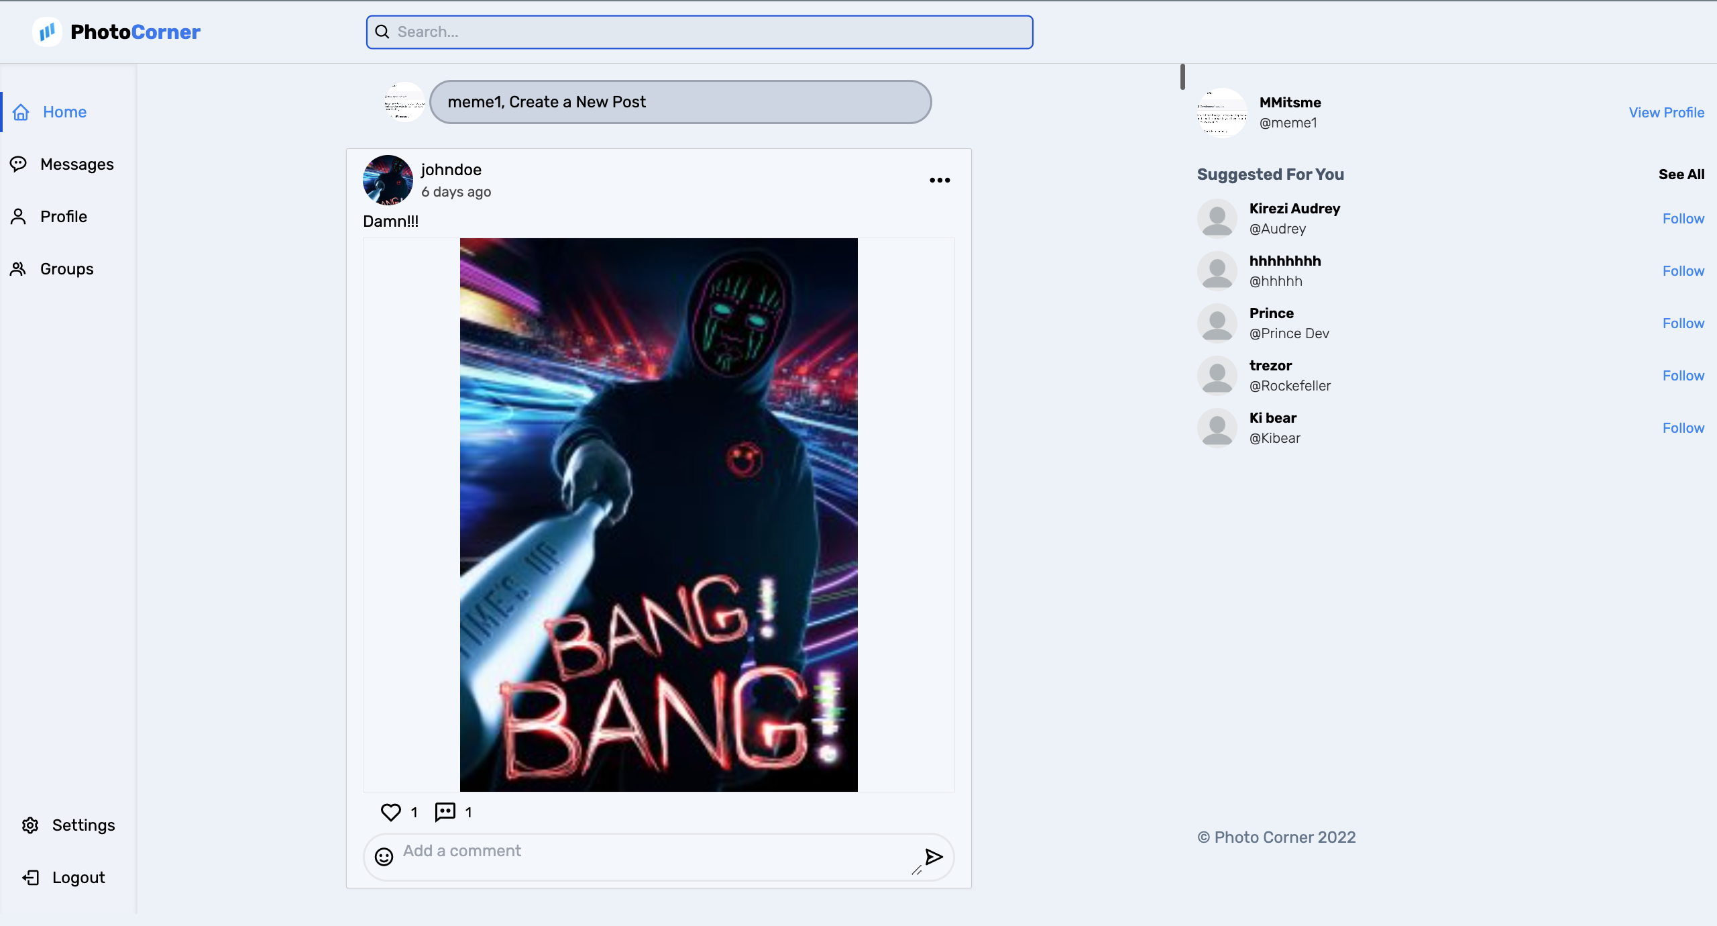Like johndoe's post with heart icon

390,812
